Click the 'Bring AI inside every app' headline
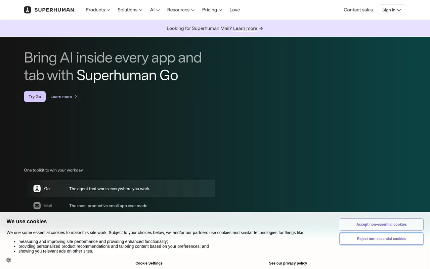 point(113,66)
